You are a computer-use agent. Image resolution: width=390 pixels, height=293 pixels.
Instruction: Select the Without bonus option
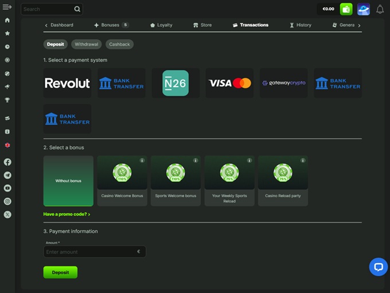click(x=68, y=181)
